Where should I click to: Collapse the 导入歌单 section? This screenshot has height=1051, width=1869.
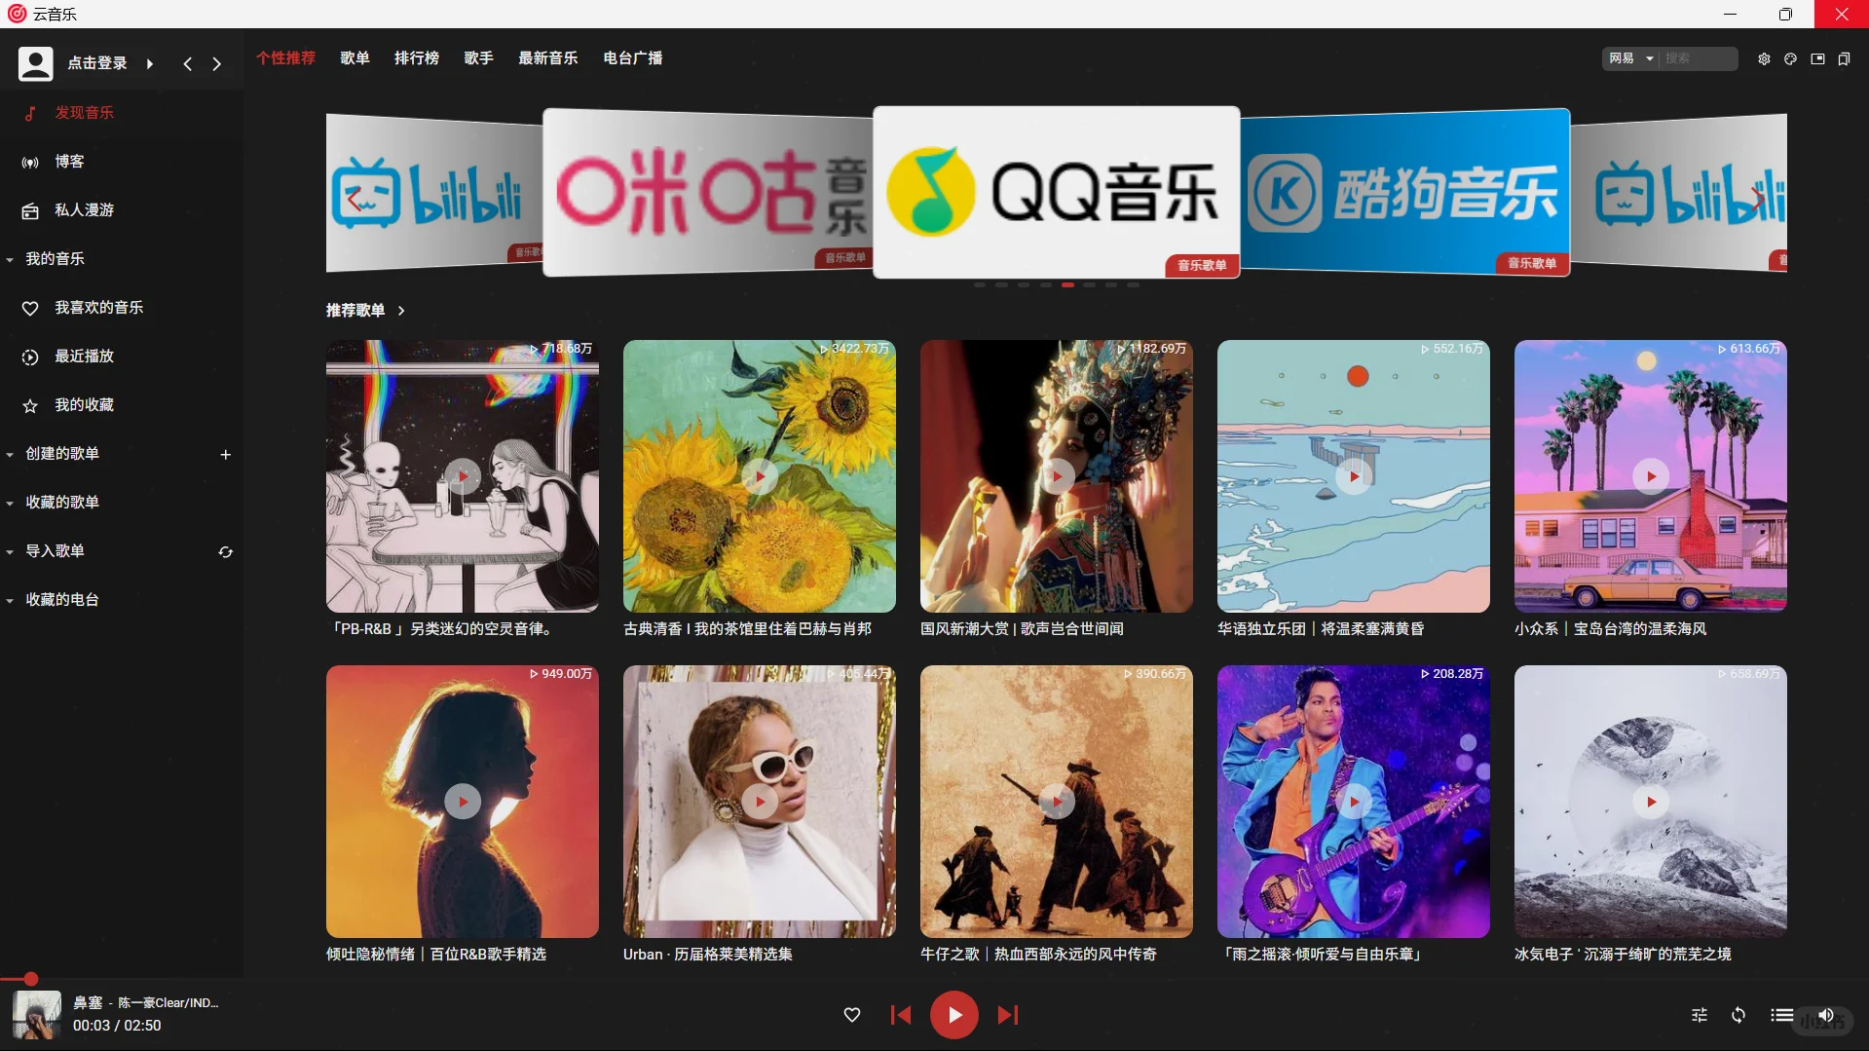[10, 552]
